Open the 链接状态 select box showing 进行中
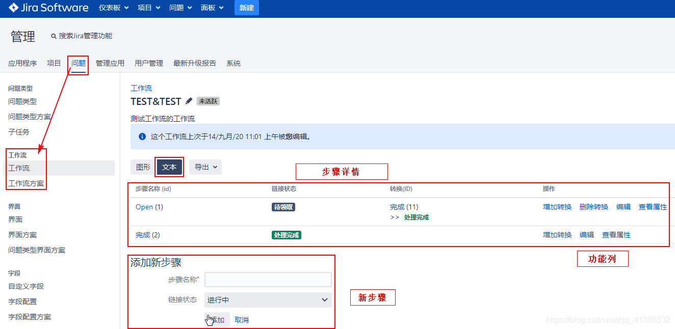The width and height of the screenshot is (675, 329). (x=268, y=300)
